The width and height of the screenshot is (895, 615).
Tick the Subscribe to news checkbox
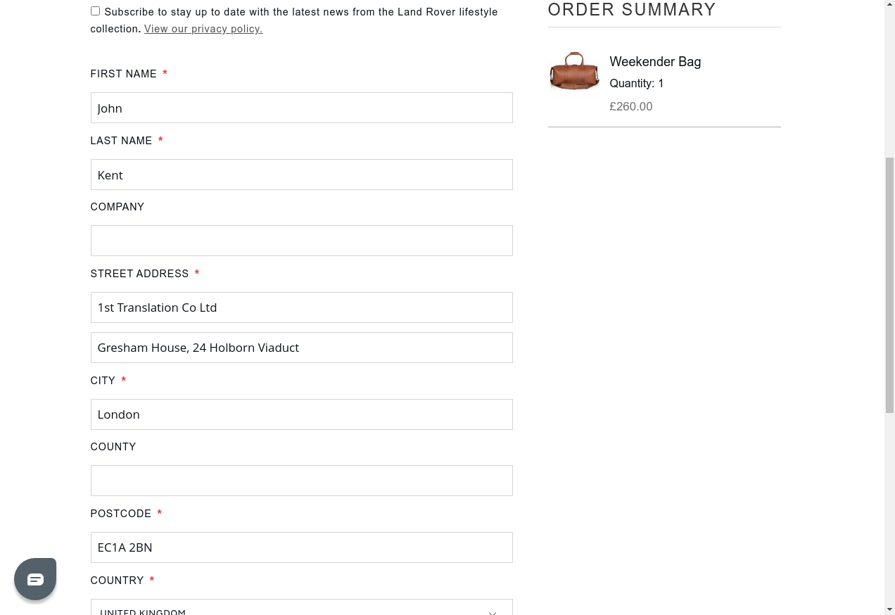tap(95, 11)
